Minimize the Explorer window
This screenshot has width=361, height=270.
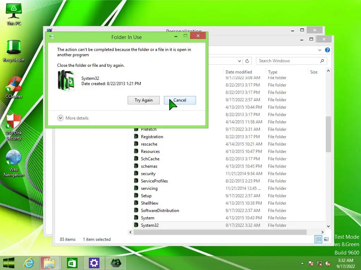302,39
